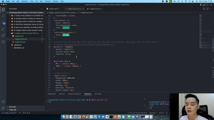Toggle primary sidebar layout icon in title bar
Viewport: 214px width, 120px height.
(201, 5)
